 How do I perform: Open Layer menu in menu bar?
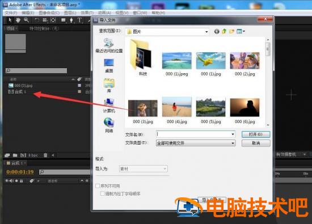point(70,12)
